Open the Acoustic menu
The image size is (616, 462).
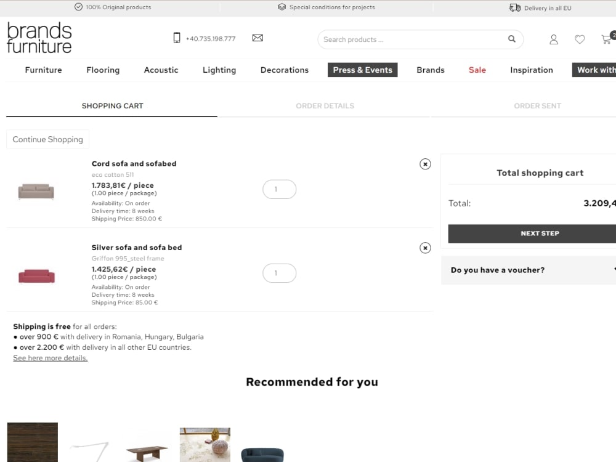click(161, 70)
